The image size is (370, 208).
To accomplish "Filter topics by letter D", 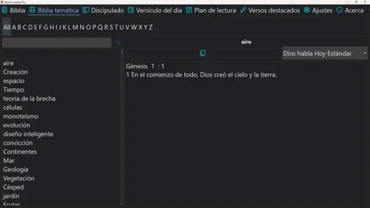I will 30,27.
